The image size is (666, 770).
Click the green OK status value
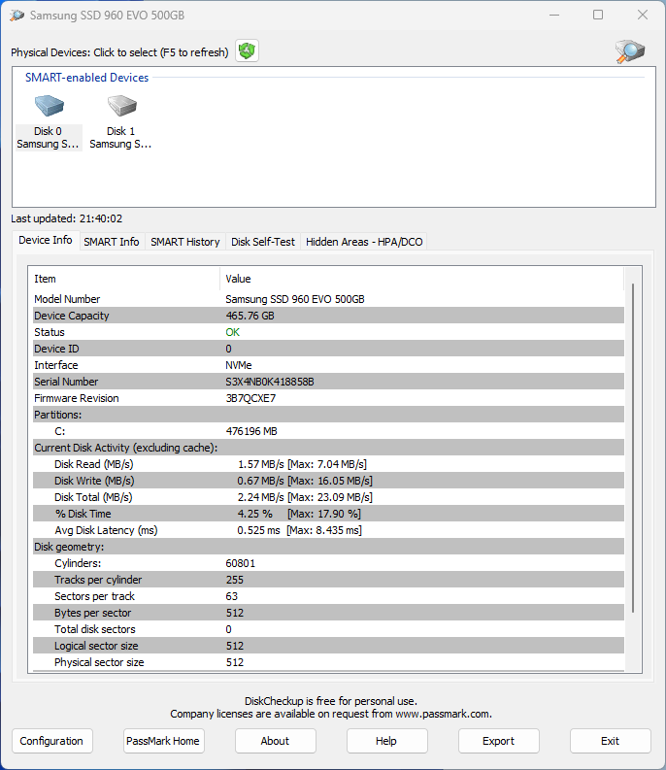pos(232,332)
